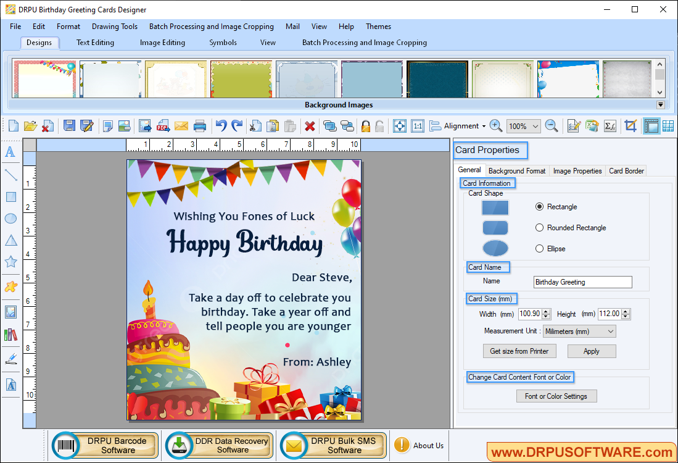This screenshot has height=463, width=678.
Task: Open Font or Color Settings
Action: 556,396
